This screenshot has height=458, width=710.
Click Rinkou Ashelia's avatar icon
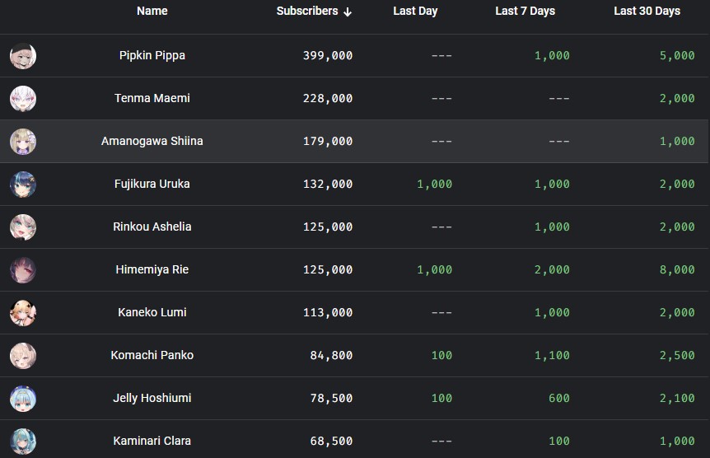coord(23,227)
